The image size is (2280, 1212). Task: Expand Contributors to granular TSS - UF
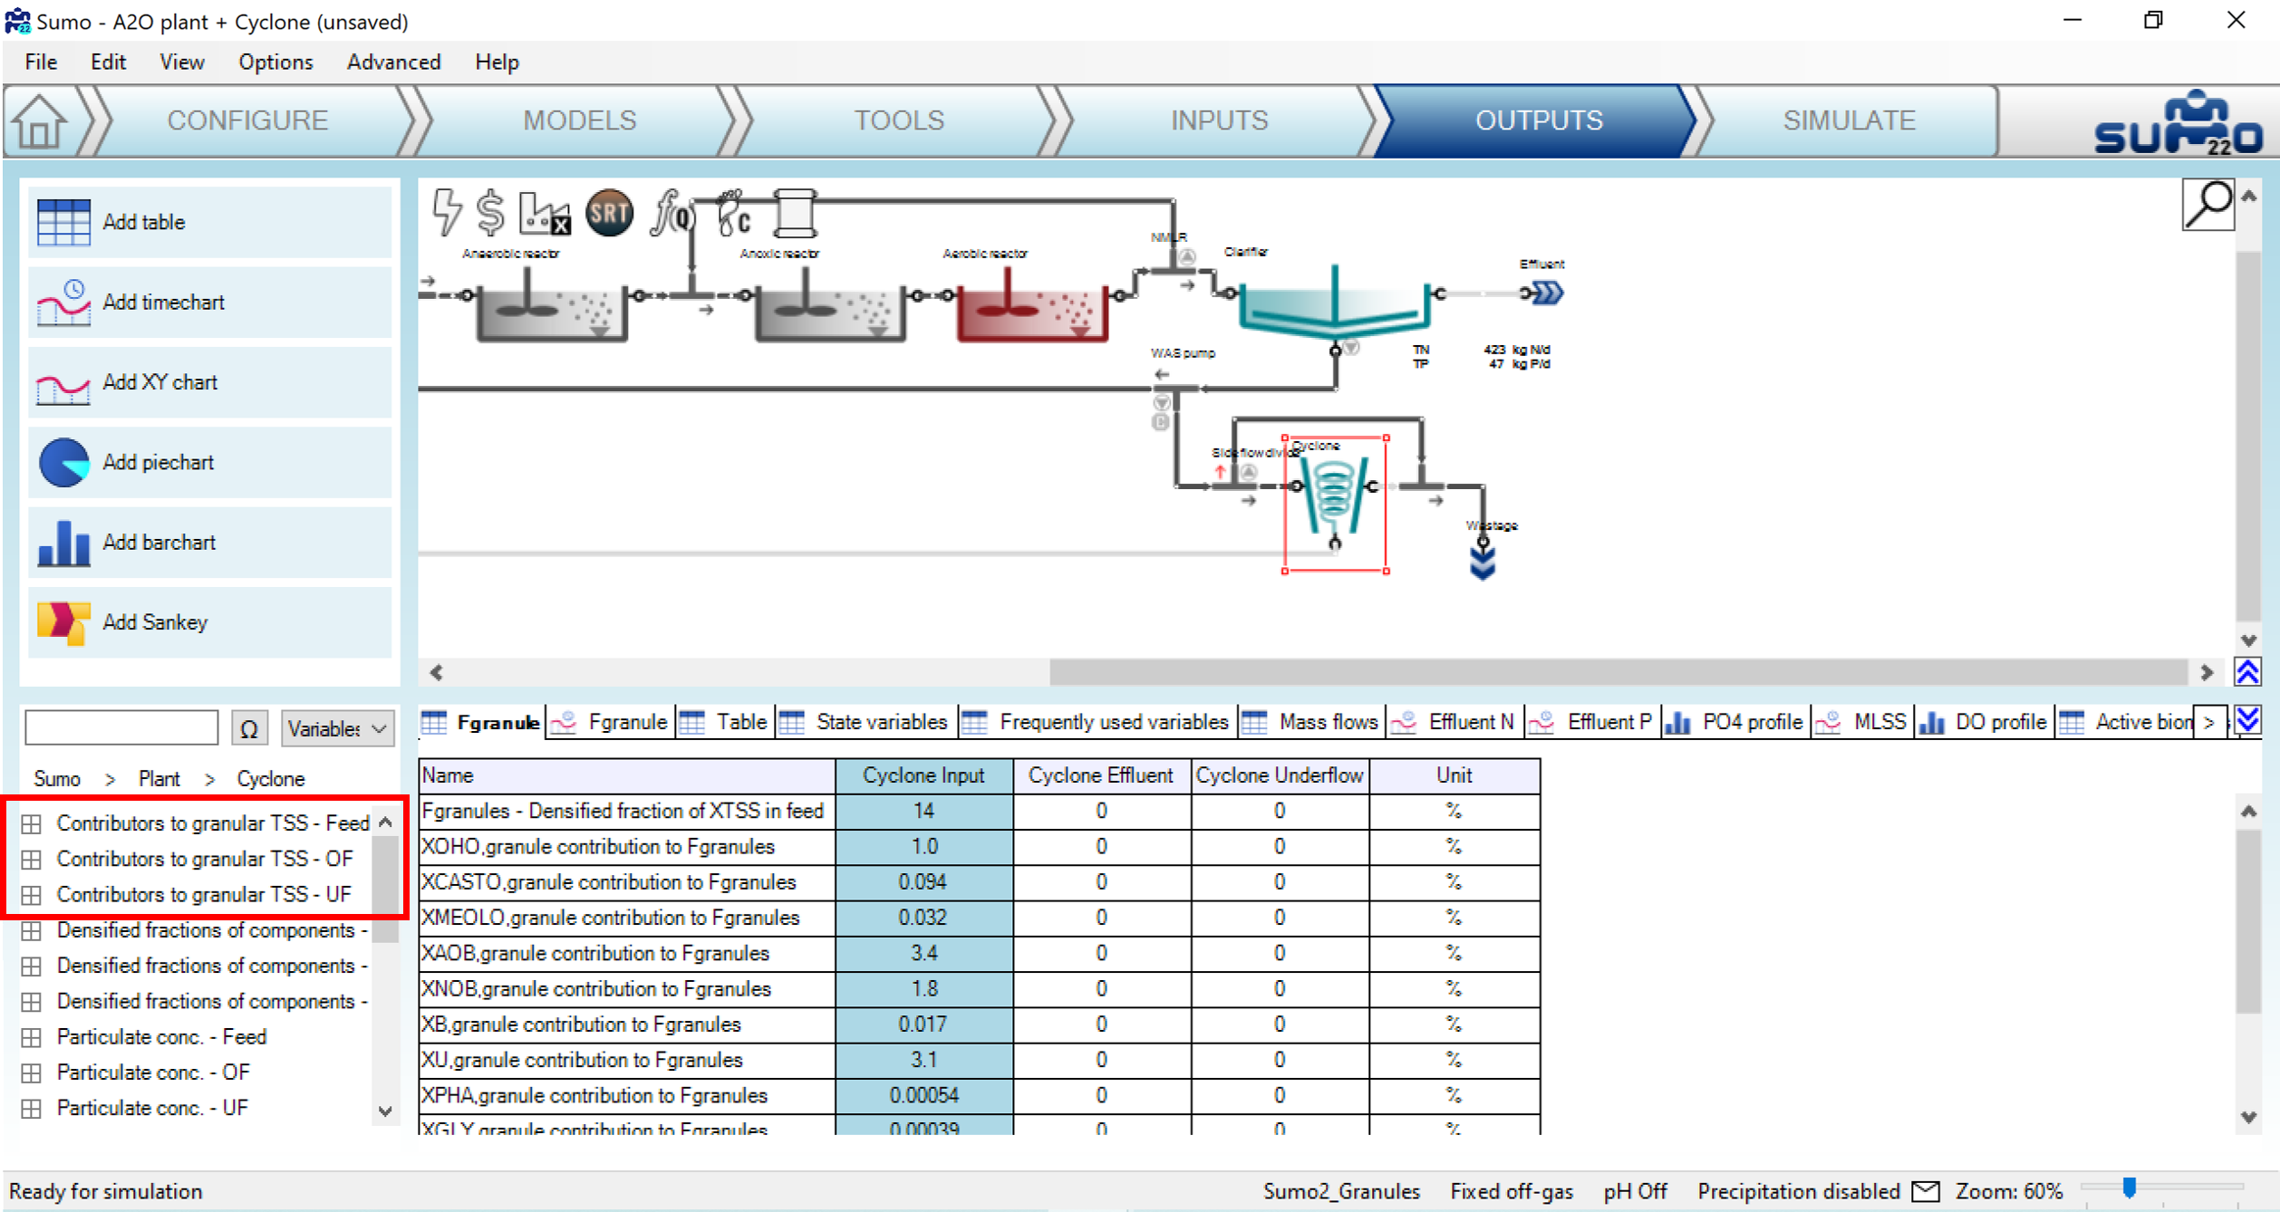point(32,895)
